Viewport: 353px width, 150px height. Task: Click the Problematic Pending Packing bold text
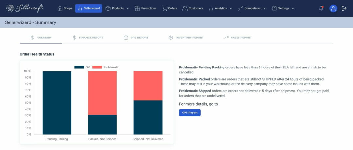tap(202, 67)
